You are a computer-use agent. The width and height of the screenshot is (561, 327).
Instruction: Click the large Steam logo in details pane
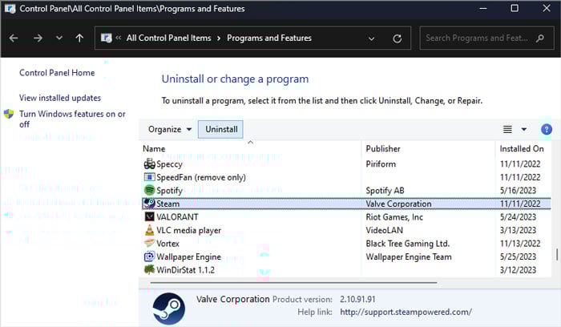(169, 309)
